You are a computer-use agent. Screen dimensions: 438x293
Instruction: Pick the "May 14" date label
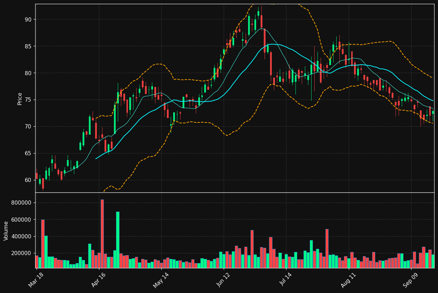[x=161, y=279]
